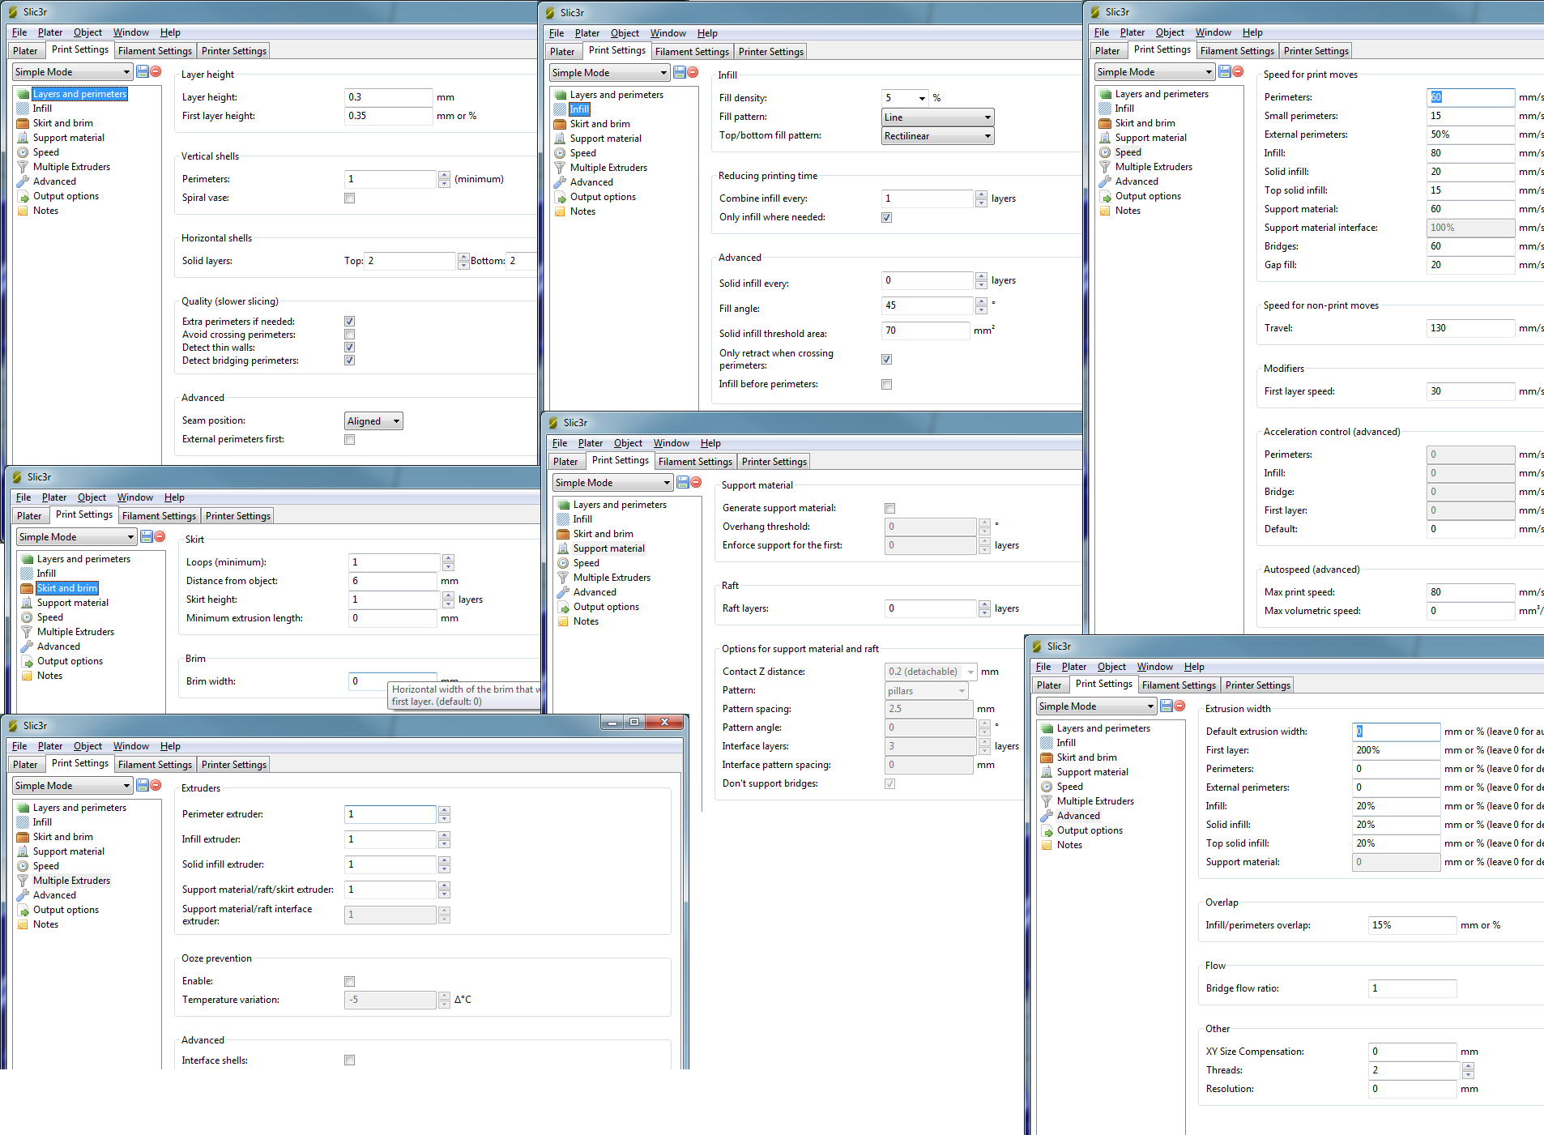Select Infill icon in Support material window tree
This screenshot has height=1135, width=1544.
563,519
